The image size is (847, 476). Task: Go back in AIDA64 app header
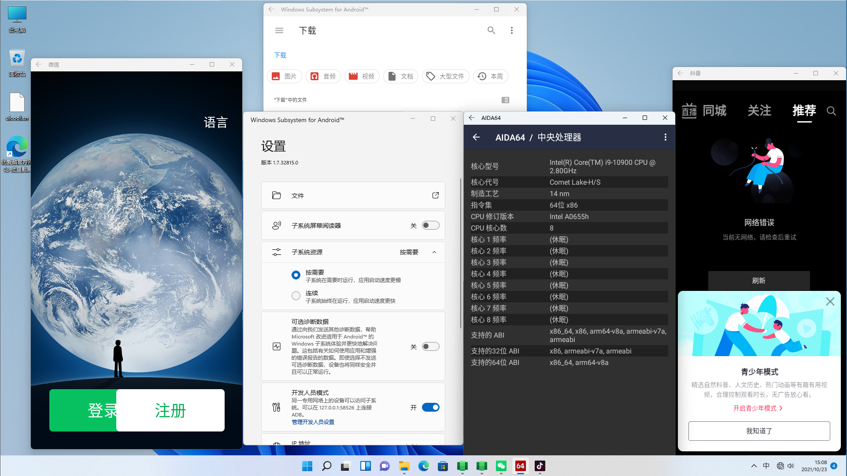(x=476, y=137)
